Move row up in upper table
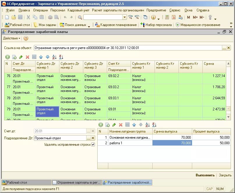The height and width of the screenshot is (193, 235). tap(41, 57)
